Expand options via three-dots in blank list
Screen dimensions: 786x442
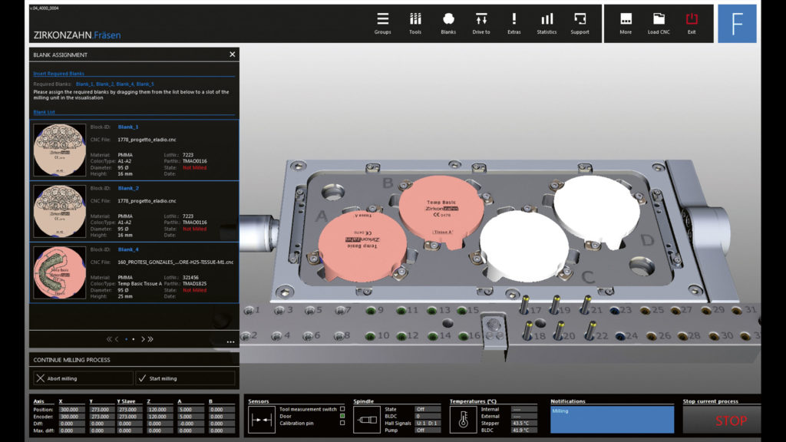(x=230, y=341)
